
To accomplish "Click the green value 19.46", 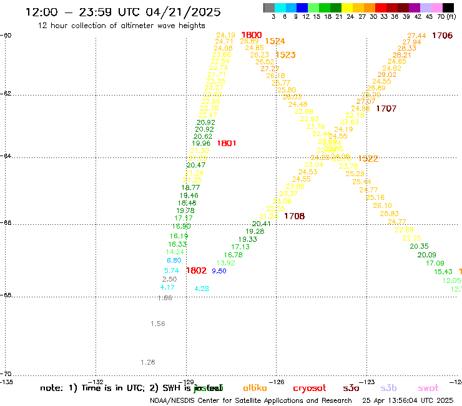I will [x=189, y=196].
